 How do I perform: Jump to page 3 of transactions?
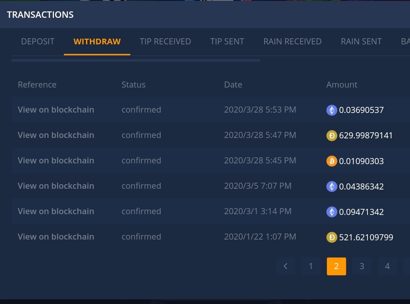362,266
